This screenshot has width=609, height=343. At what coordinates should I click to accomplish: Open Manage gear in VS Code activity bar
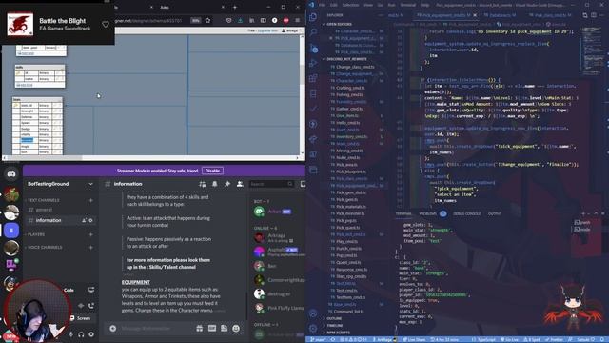(x=313, y=329)
